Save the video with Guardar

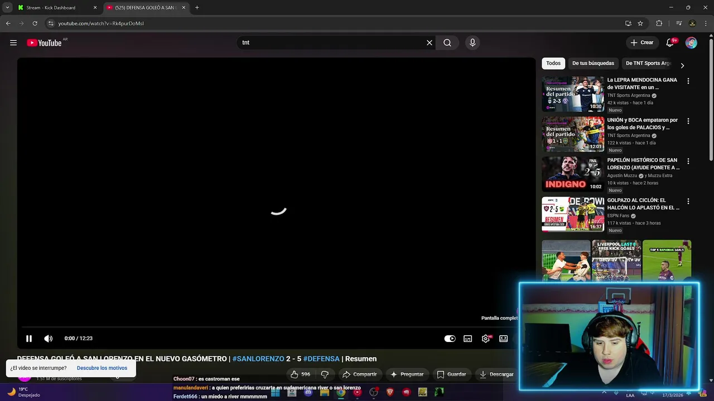451,374
